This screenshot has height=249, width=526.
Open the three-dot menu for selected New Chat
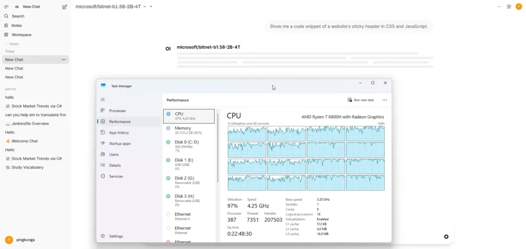click(63, 59)
